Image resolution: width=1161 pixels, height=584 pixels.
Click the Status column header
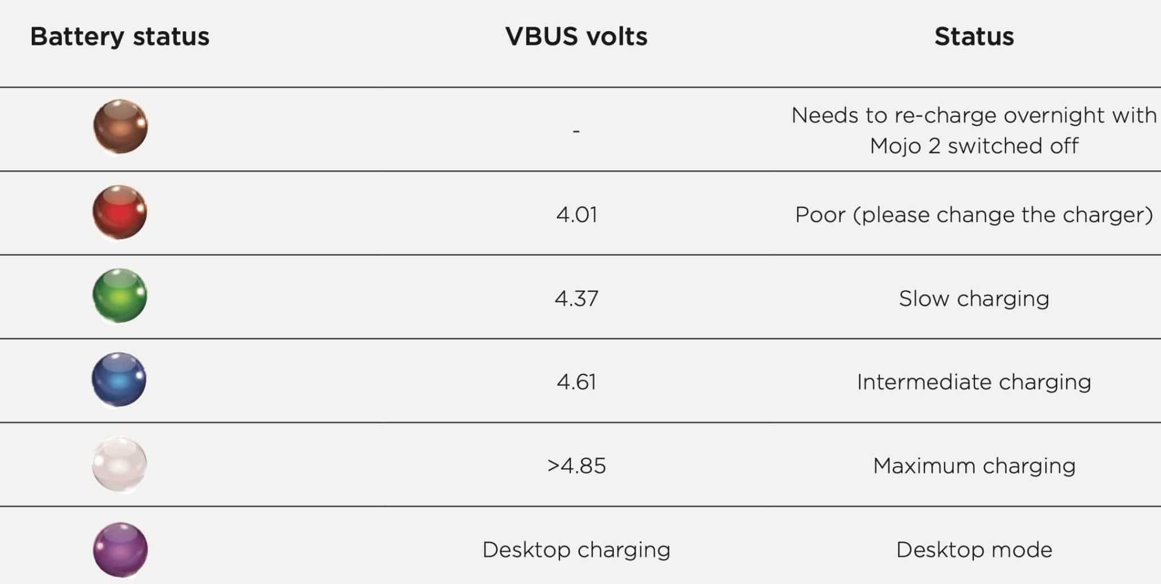point(974,37)
